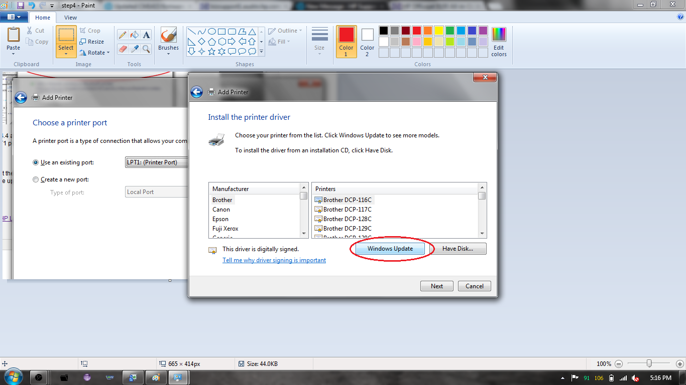Screen dimensions: 686x385
Task: Undo the last action in Paint
Action: point(32,6)
